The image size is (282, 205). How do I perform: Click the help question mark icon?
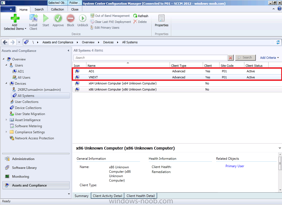pos(280,9)
